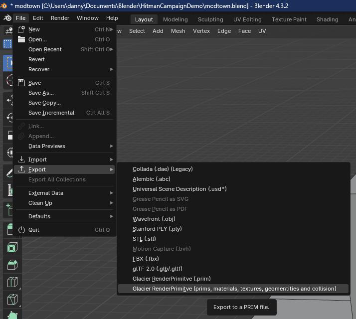This screenshot has width=356, height=319.
Task: Click the Export submenu entry
Action: (x=65, y=169)
